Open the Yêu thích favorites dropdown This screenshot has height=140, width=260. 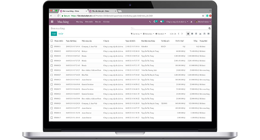(161, 34)
